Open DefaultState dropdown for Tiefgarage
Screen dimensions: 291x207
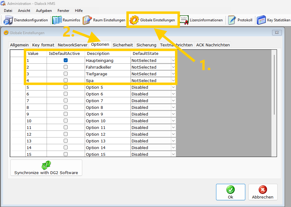tap(173, 74)
